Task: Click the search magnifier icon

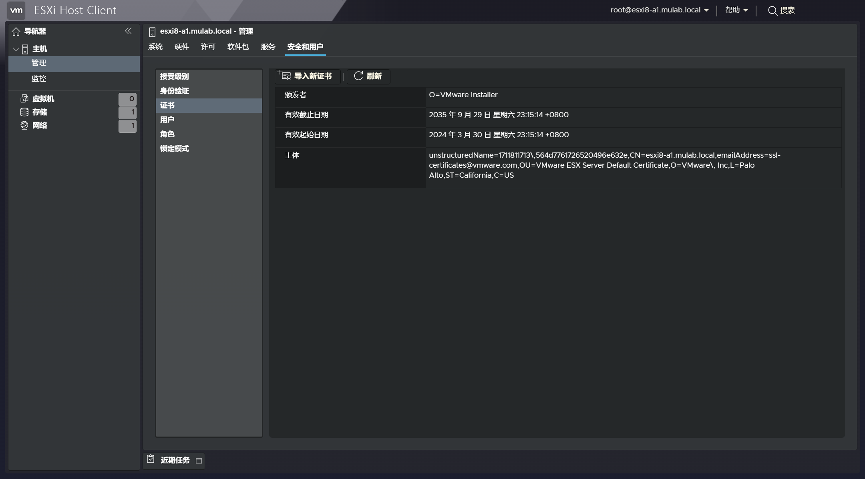Action: (772, 11)
